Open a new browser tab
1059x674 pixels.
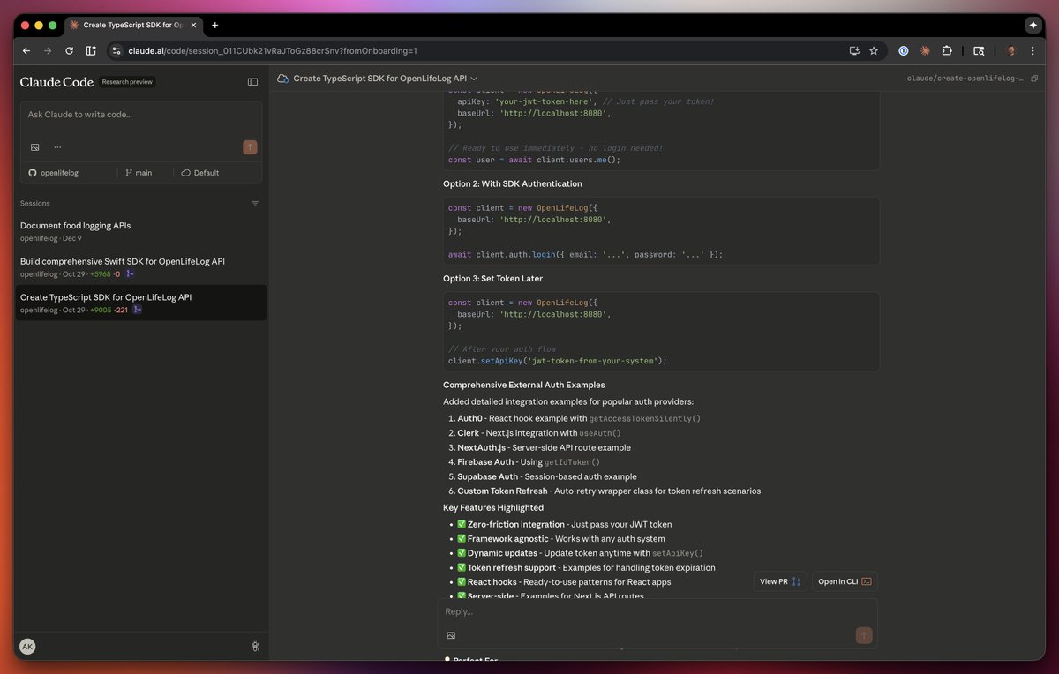[214, 26]
